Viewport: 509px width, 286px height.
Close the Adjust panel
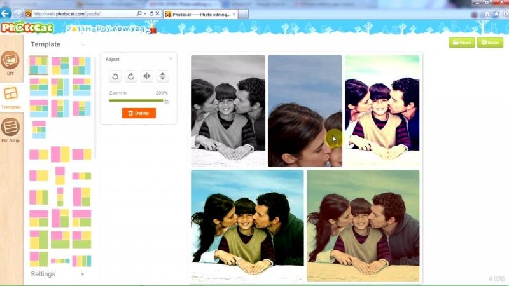point(171,59)
